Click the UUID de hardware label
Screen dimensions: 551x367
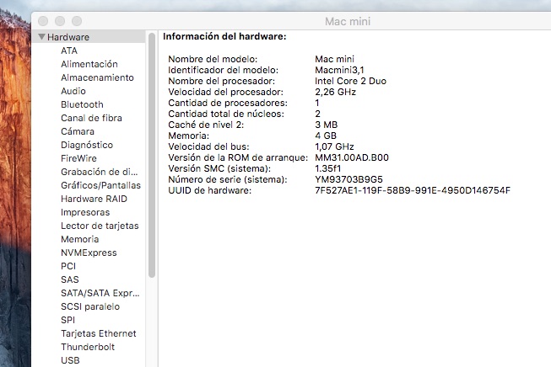(x=210, y=191)
